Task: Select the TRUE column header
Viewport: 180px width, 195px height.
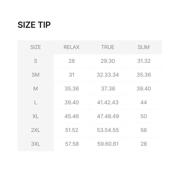Action: pos(108,47)
